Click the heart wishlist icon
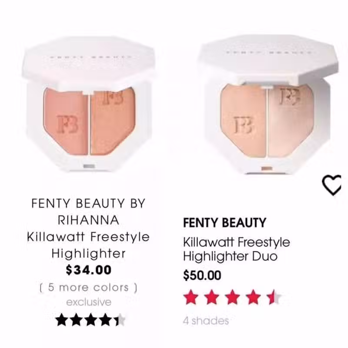This screenshot has height=348, width=348. tap(331, 185)
